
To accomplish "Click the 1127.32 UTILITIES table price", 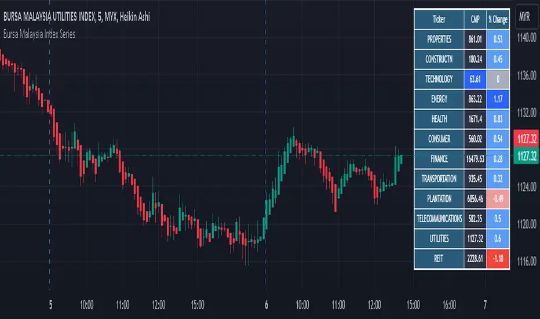I will pos(475,238).
